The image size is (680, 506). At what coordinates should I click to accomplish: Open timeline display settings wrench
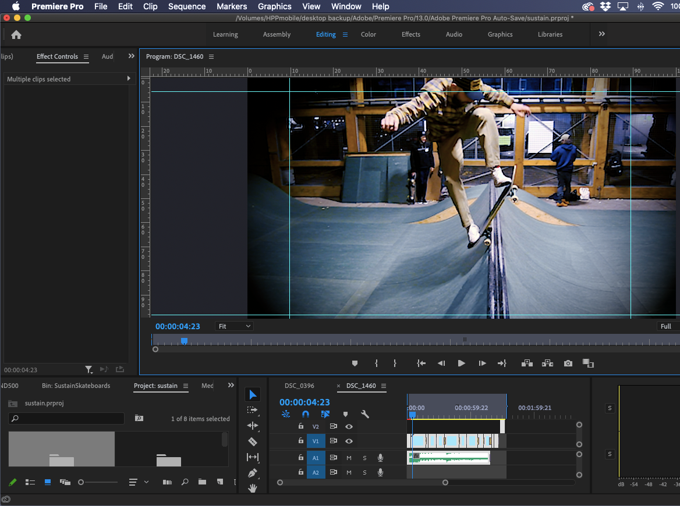pos(365,414)
